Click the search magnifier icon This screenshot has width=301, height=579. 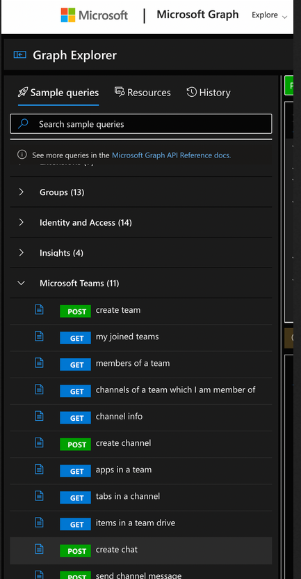pyautogui.click(x=23, y=124)
